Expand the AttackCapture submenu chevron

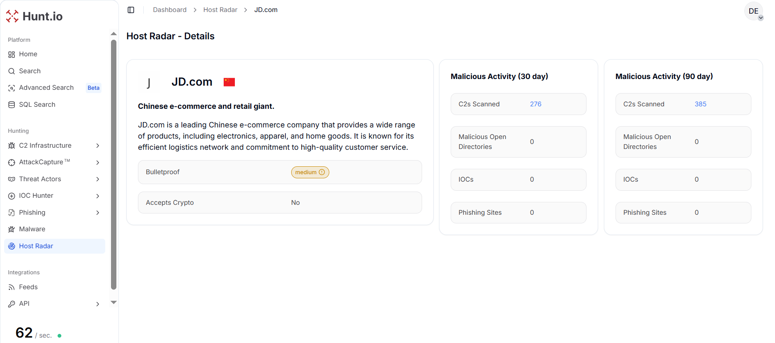click(x=97, y=163)
